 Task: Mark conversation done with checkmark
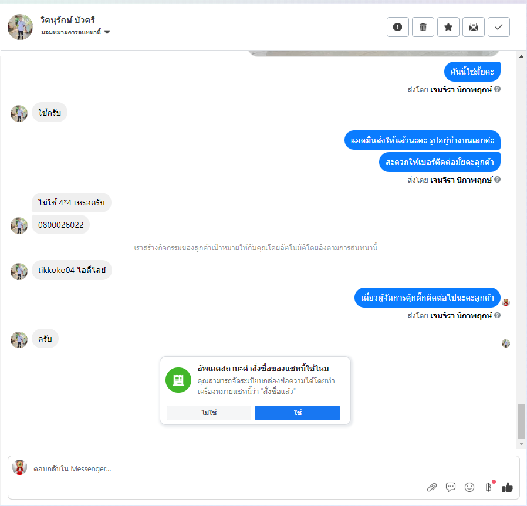(498, 27)
